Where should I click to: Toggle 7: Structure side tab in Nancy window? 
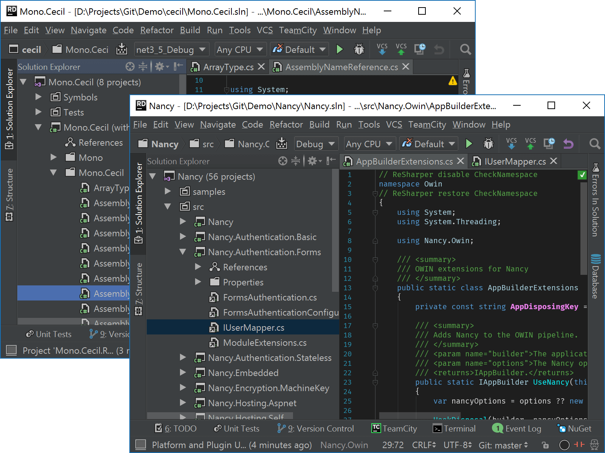coord(139,289)
